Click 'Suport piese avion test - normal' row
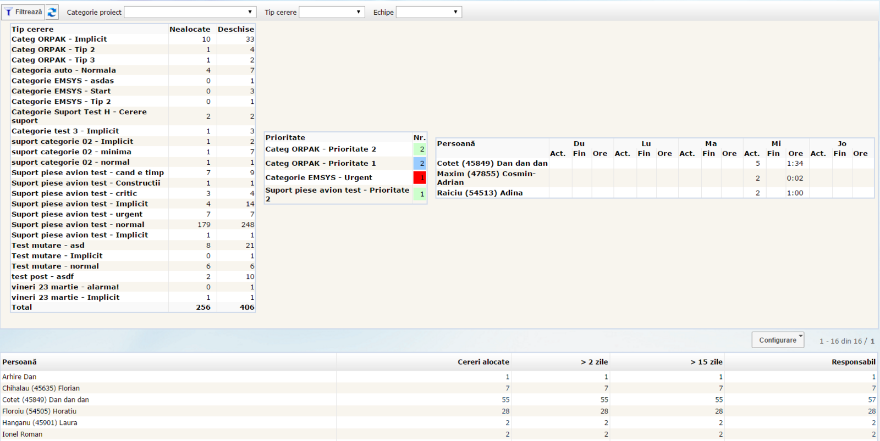The height and width of the screenshot is (441, 880). click(x=78, y=225)
